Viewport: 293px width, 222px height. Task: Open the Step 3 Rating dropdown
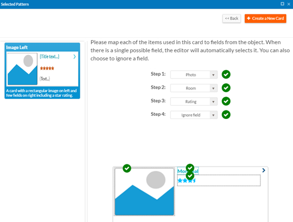[x=194, y=101]
